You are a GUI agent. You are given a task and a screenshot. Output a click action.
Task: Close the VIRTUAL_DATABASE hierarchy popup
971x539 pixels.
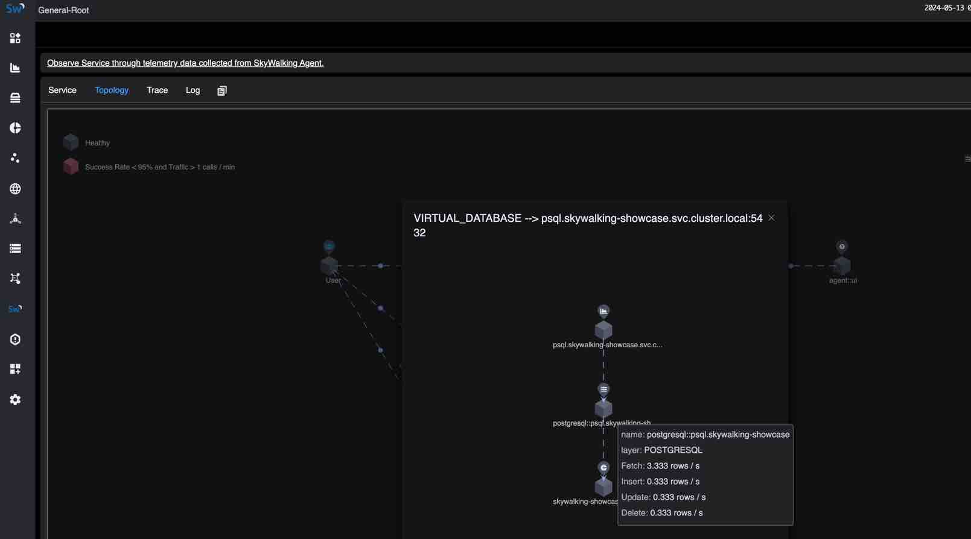(771, 218)
